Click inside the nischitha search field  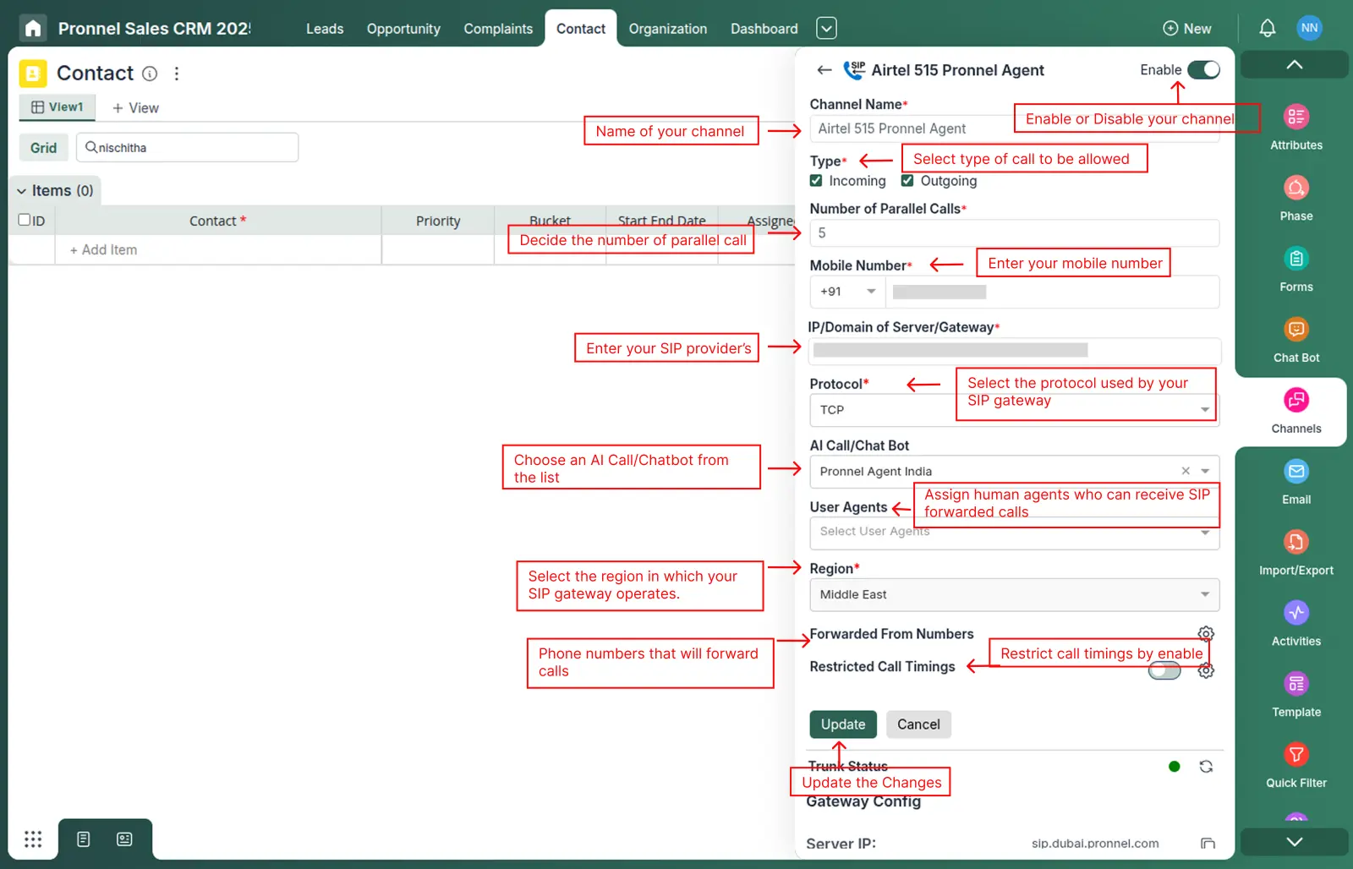186,147
